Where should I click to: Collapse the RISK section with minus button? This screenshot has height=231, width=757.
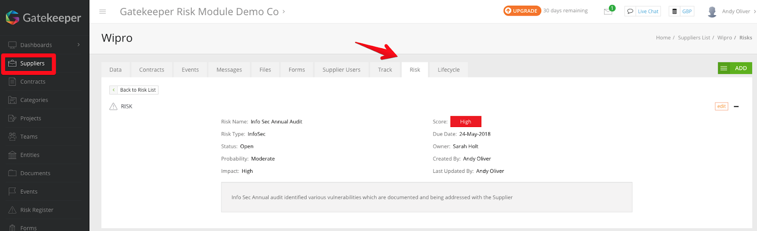point(736,106)
